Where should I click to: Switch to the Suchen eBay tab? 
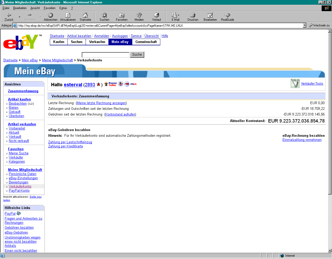point(77,42)
